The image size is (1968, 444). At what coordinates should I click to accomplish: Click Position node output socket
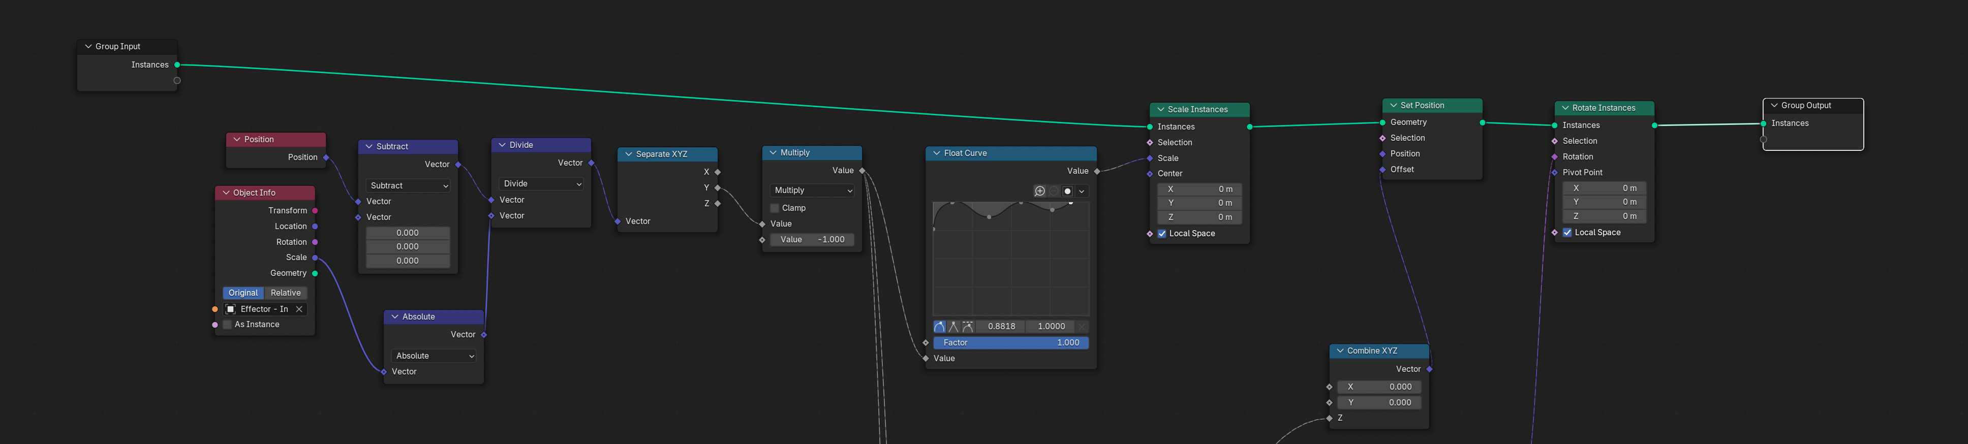click(x=326, y=158)
